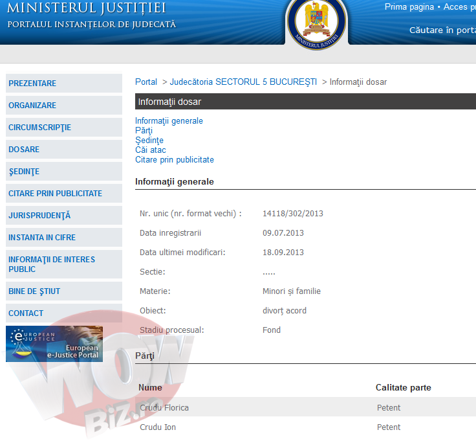Jump to Căi atac anchor link
476x441 pixels.
coord(151,150)
